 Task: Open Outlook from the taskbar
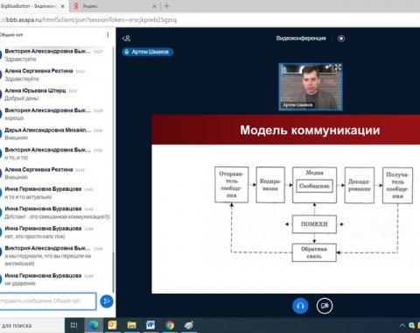(112, 325)
